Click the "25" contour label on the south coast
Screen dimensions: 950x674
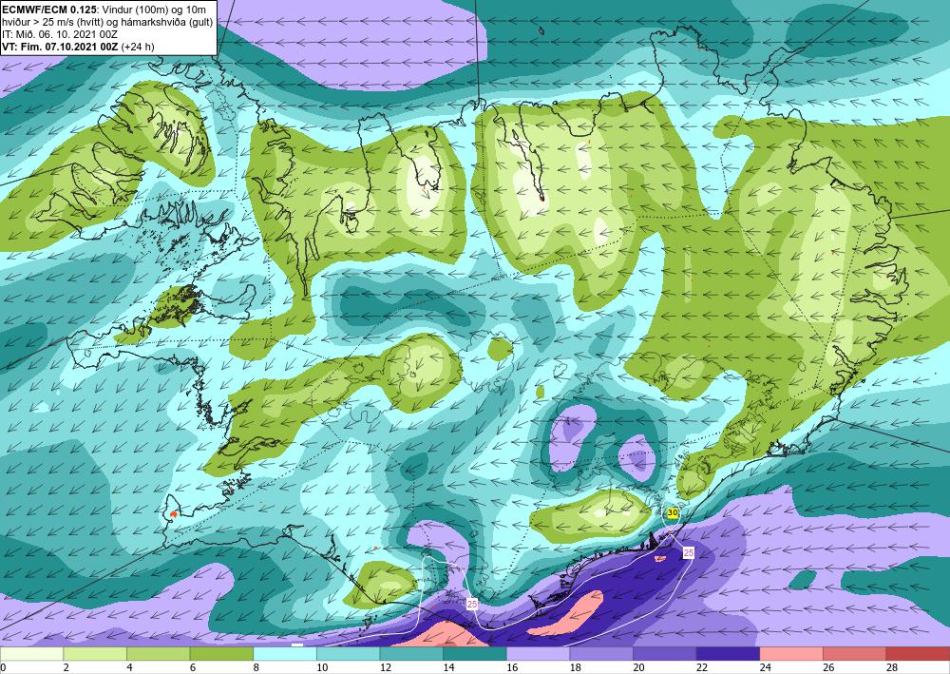[472, 604]
